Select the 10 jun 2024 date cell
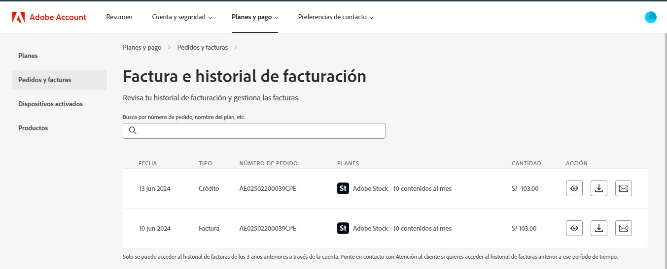This screenshot has width=667, height=269. 155,228
